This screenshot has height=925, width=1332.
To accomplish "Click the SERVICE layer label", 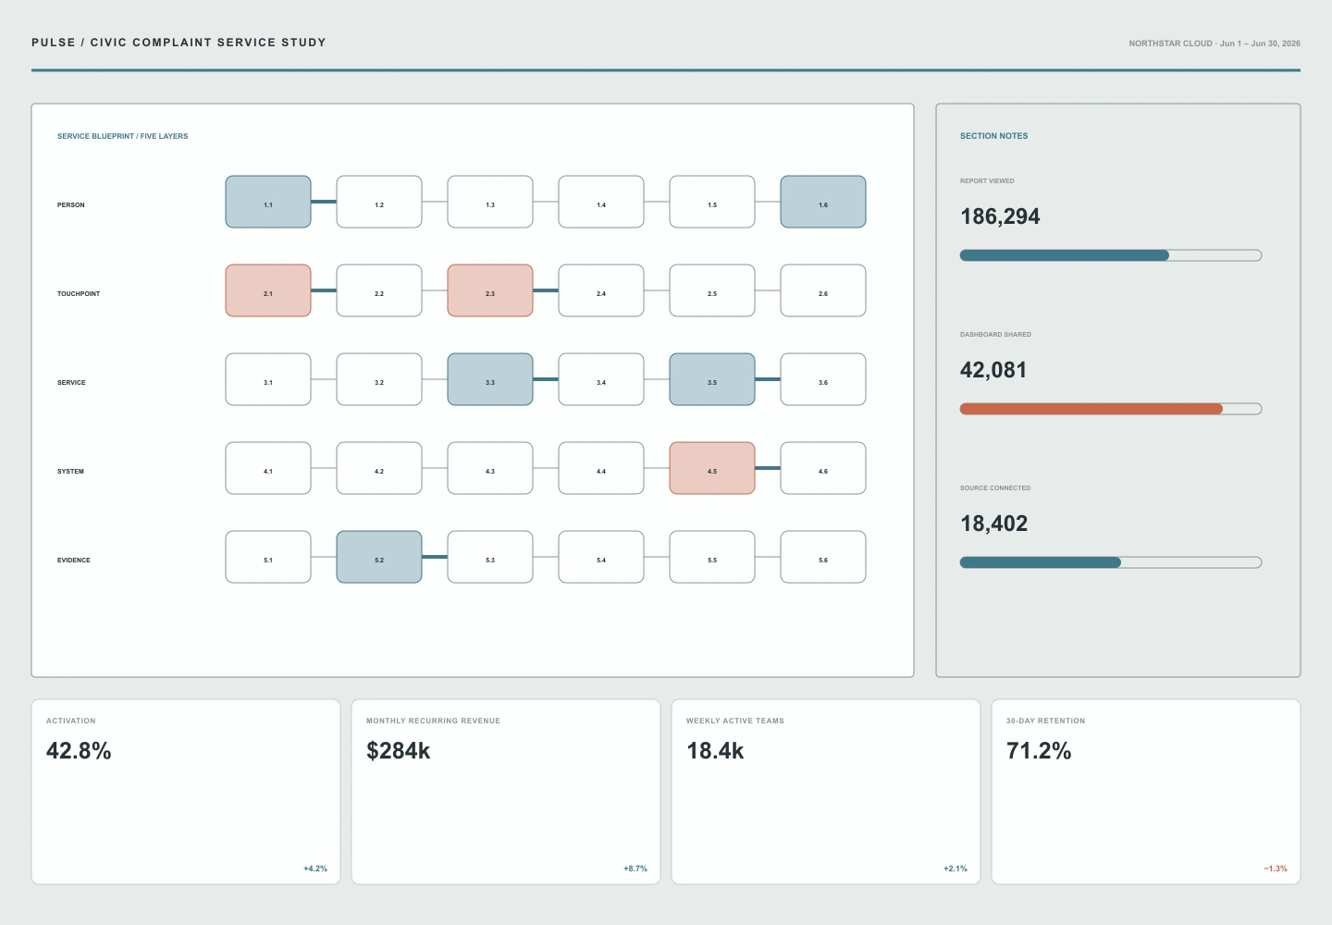I will pyautogui.click(x=71, y=383).
